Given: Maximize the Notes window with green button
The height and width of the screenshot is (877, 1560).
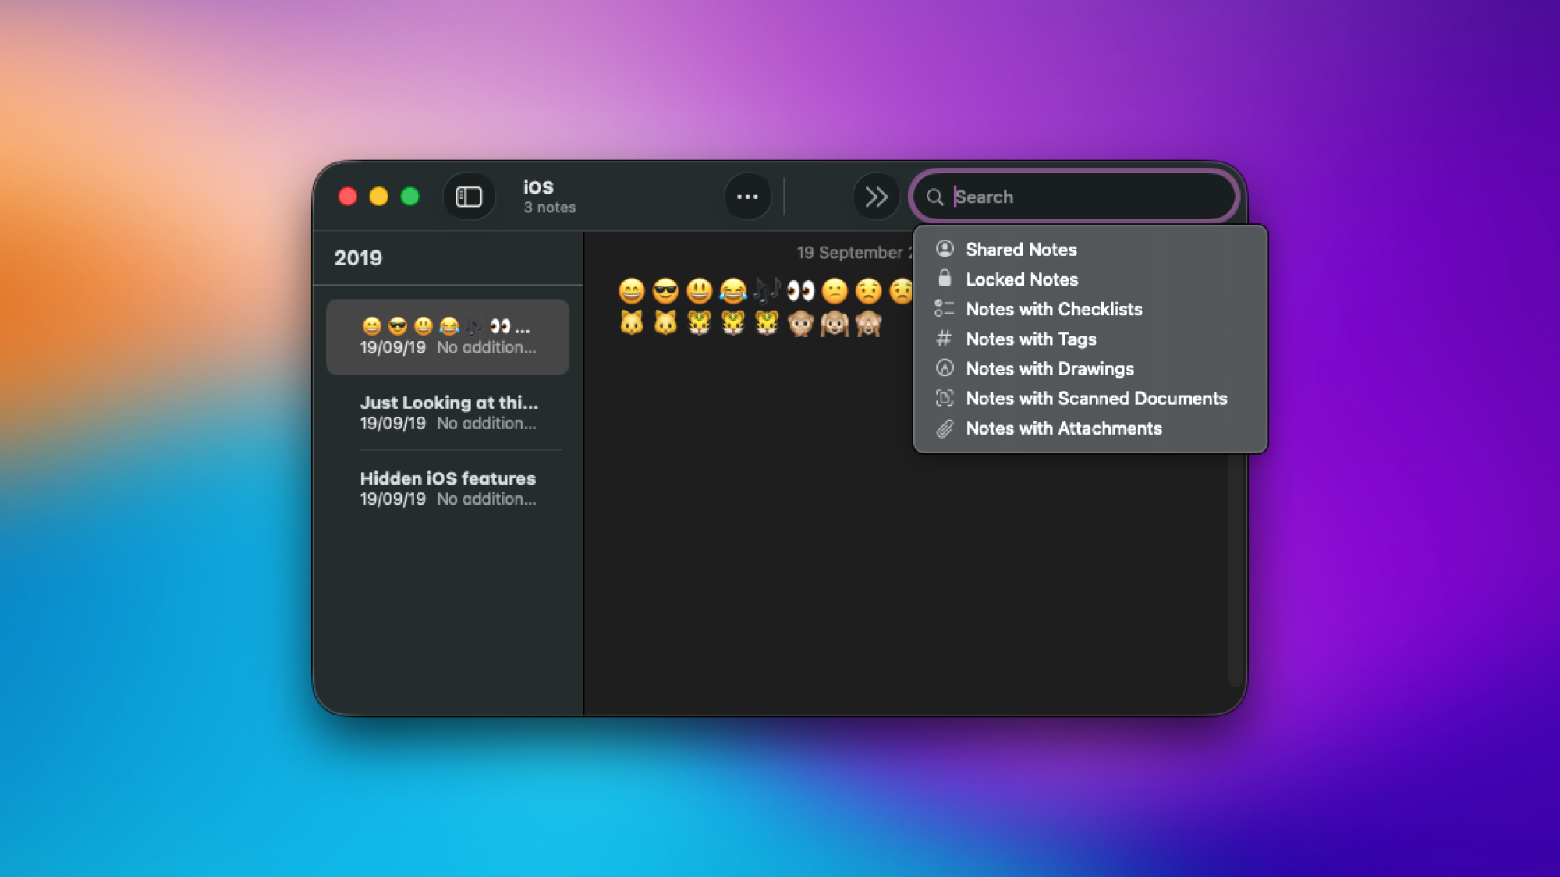Looking at the screenshot, I should pyautogui.click(x=410, y=197).
